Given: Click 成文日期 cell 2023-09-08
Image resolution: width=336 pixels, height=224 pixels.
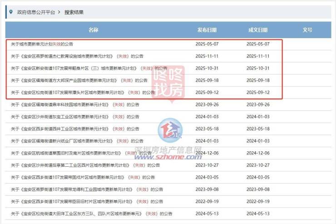Looking at the screenshot, I should tap(258, 189).
